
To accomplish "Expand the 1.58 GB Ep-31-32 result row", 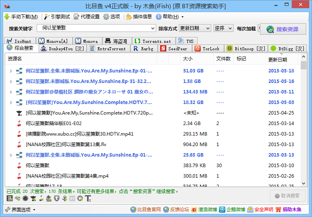I will [11, 81].
